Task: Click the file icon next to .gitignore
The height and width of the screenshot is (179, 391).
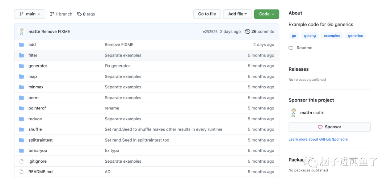Action: [x=21, y=161]
